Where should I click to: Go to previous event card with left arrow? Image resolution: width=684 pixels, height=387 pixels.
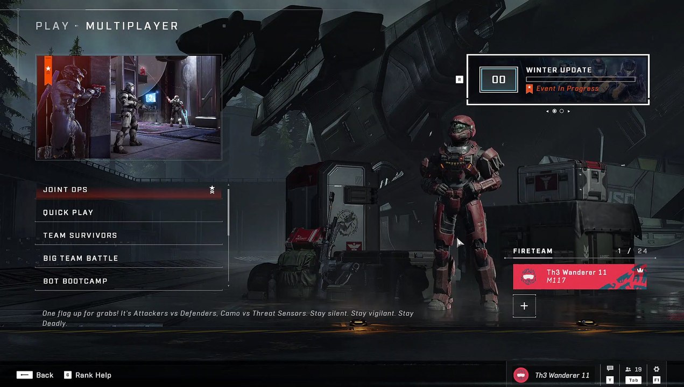click(x=548, y=111)
